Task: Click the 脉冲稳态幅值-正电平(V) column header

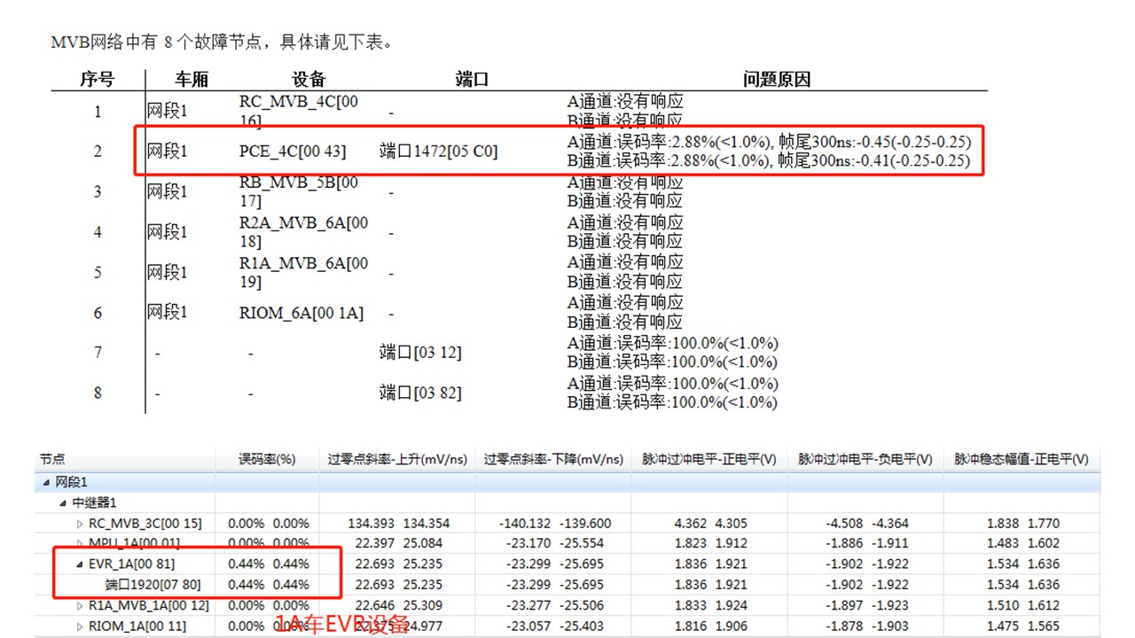Action: coord(1021,460)
